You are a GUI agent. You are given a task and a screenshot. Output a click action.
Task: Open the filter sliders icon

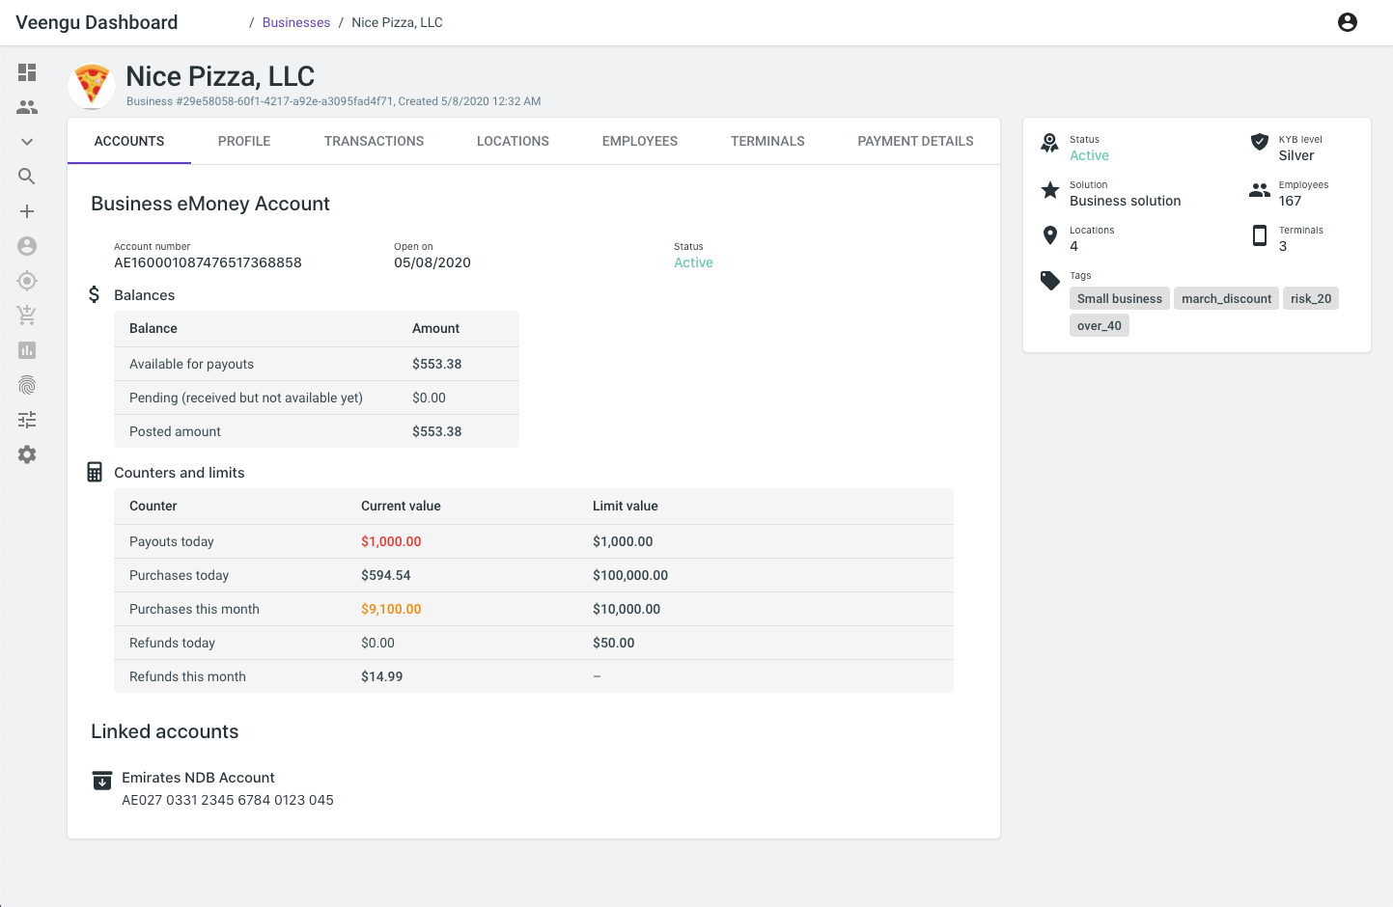pos(26,420)
